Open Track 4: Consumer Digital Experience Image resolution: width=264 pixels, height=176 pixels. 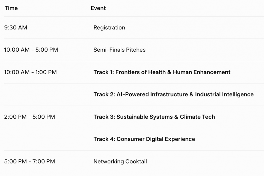click(144, 139)
